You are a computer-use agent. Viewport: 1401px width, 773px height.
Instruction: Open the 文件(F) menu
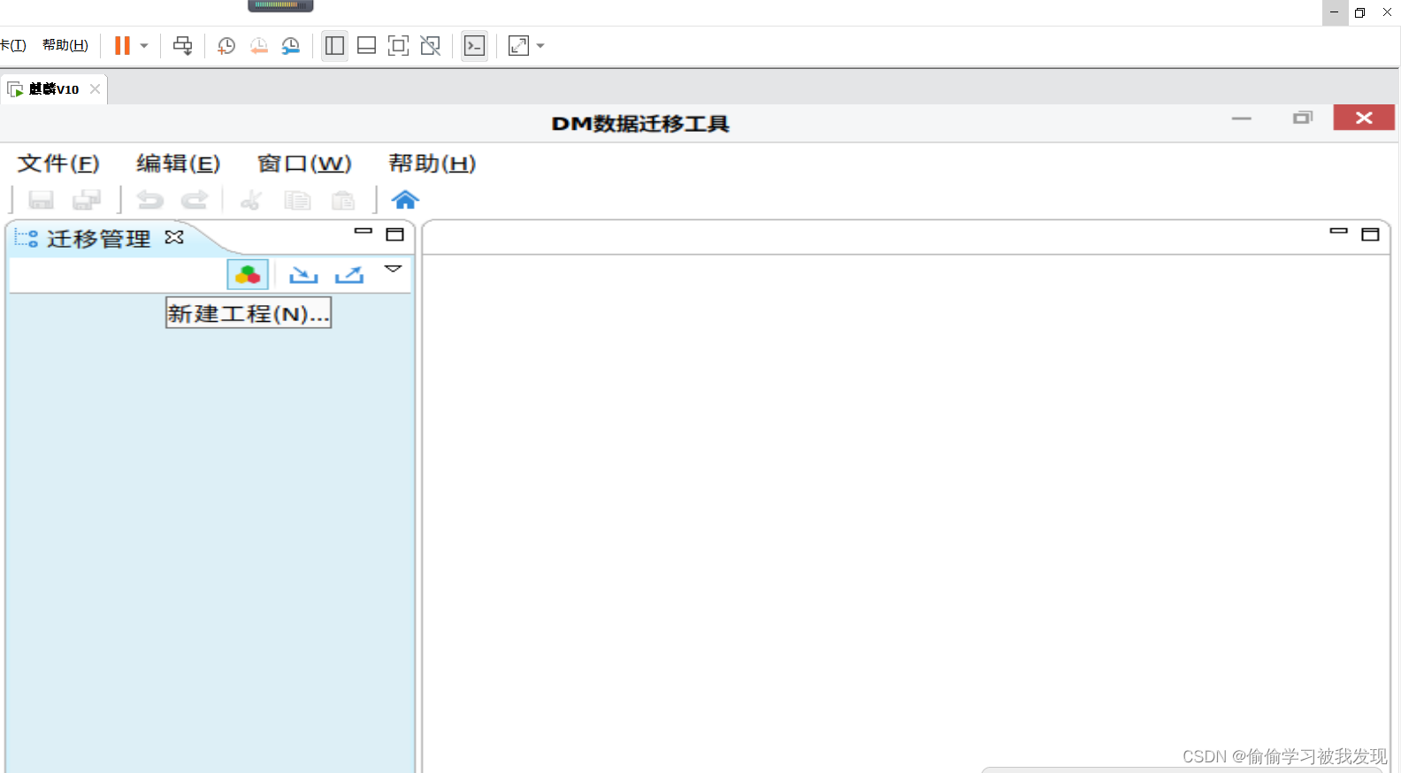point(58,164)
